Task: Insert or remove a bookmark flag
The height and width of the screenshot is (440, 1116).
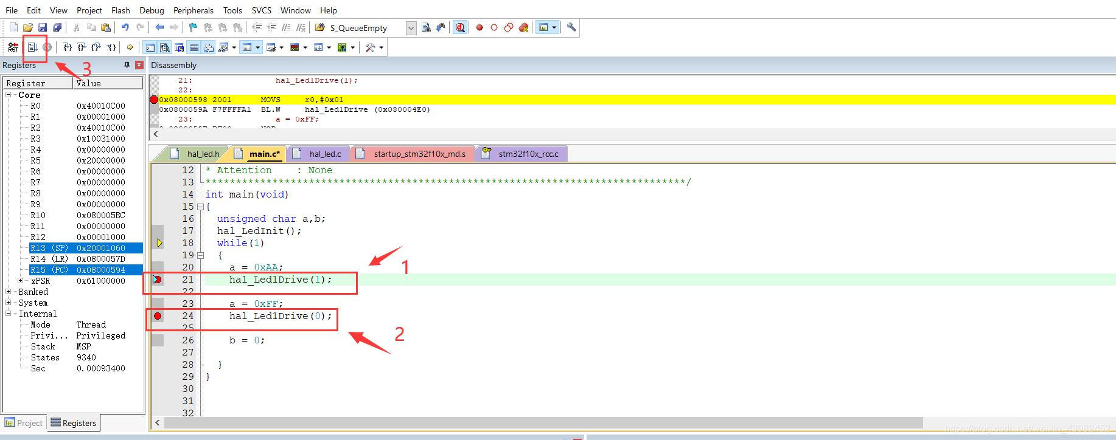Action: coord(194,27)
